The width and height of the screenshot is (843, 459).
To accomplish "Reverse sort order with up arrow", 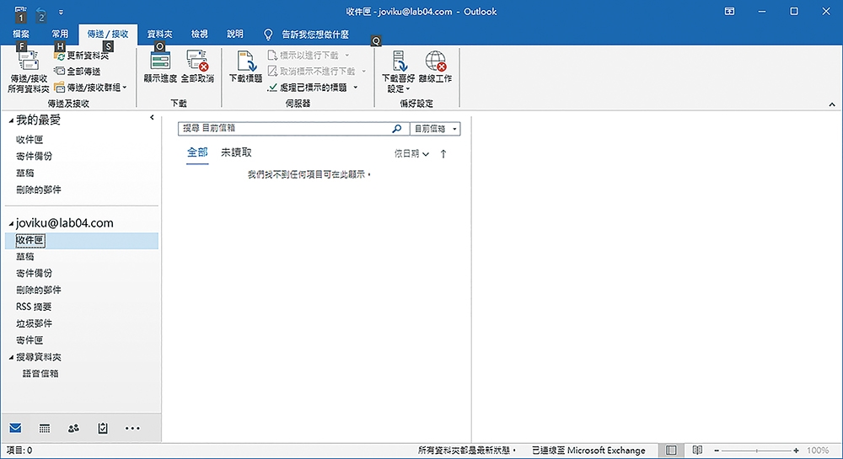I will 443,154.
